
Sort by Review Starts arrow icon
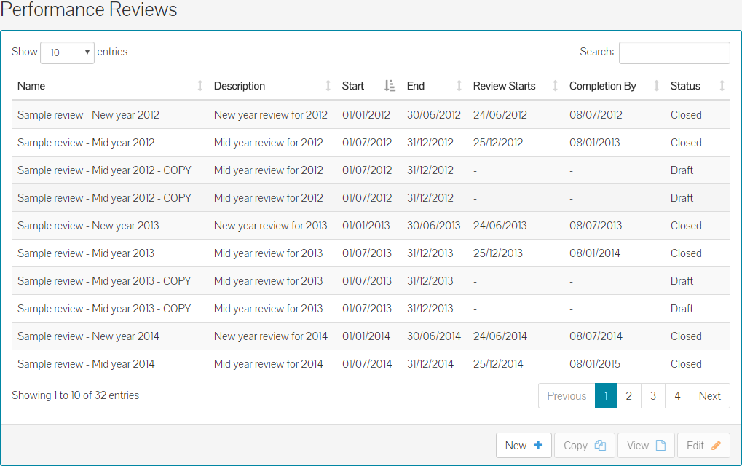[x=555, y=86]
